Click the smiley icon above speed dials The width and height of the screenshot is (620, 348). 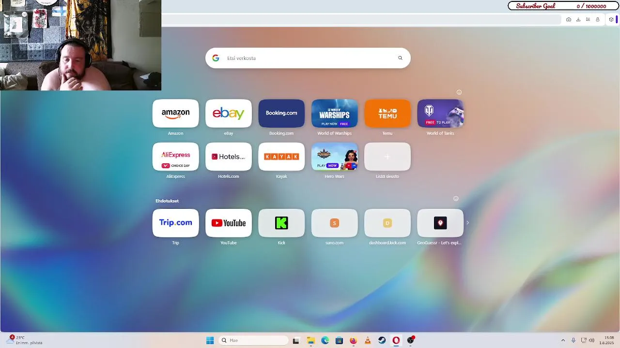pos(459,92)
